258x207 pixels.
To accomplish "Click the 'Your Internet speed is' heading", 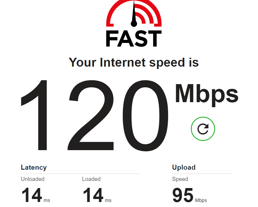I will point(134,62).
